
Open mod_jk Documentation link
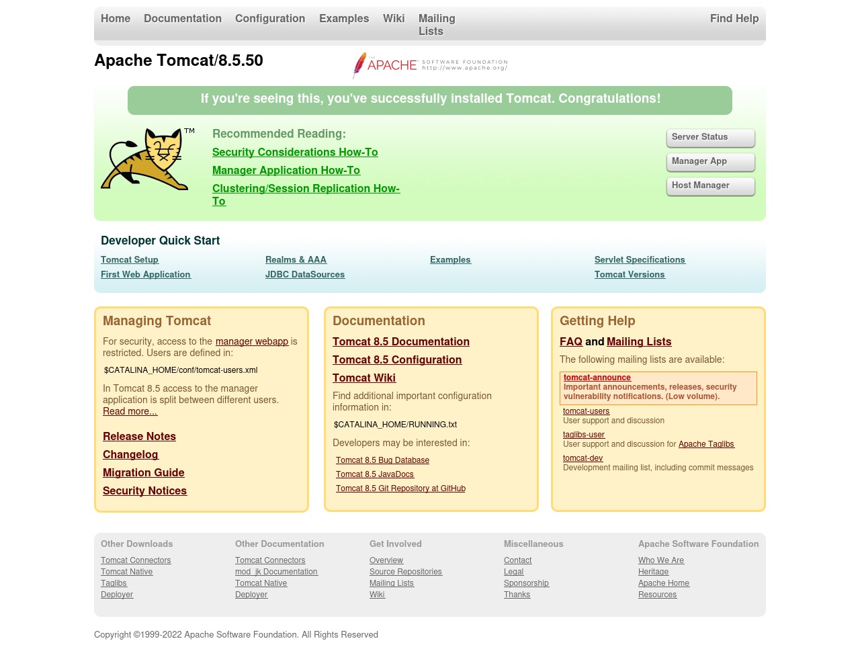[276, 572]
